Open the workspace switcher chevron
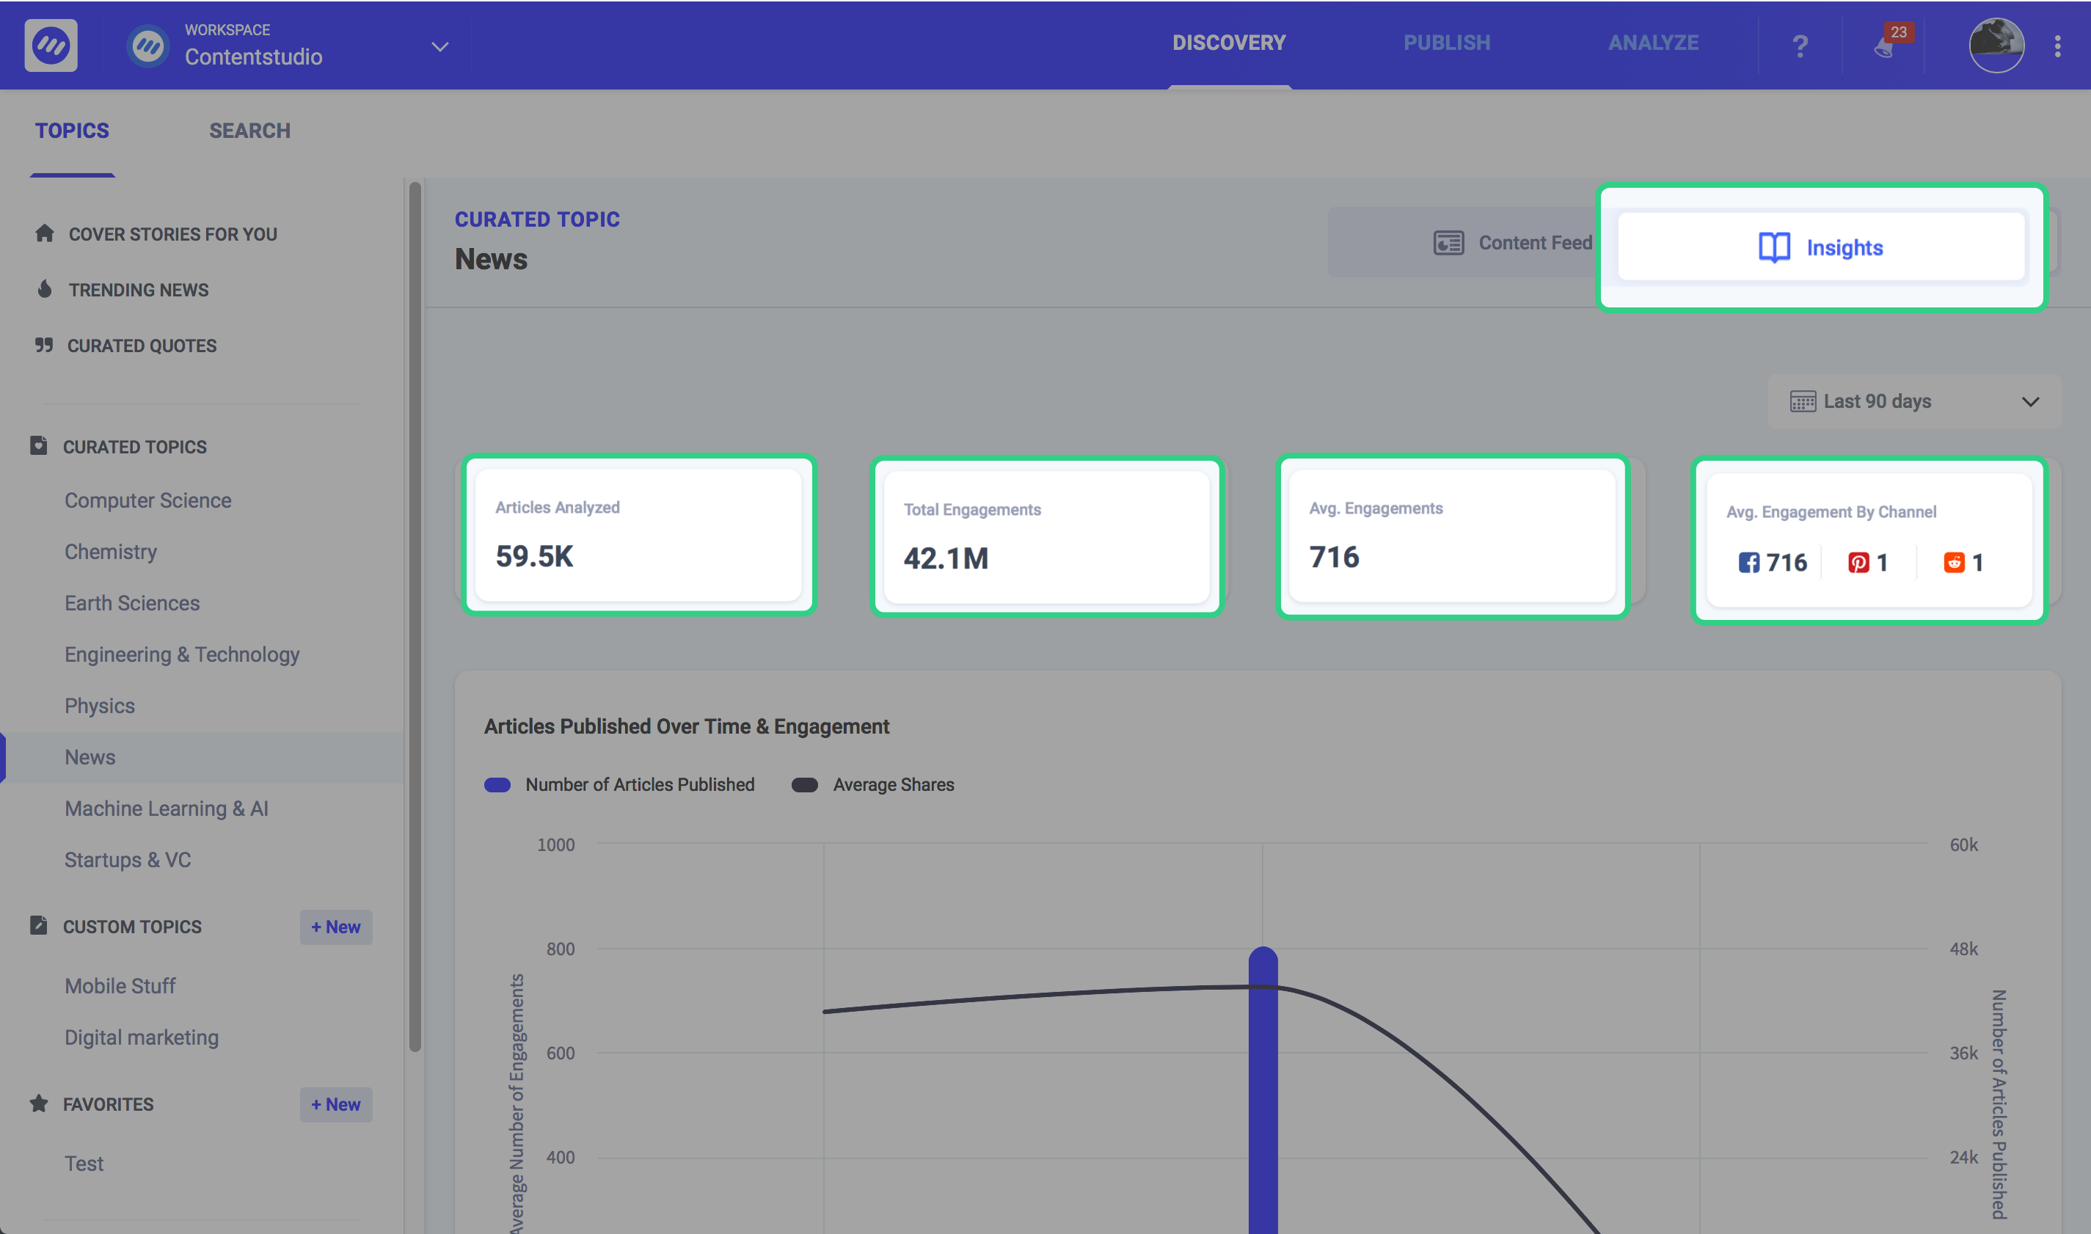Screen dimensions: 2091x1234 click(x=439, y=46)
